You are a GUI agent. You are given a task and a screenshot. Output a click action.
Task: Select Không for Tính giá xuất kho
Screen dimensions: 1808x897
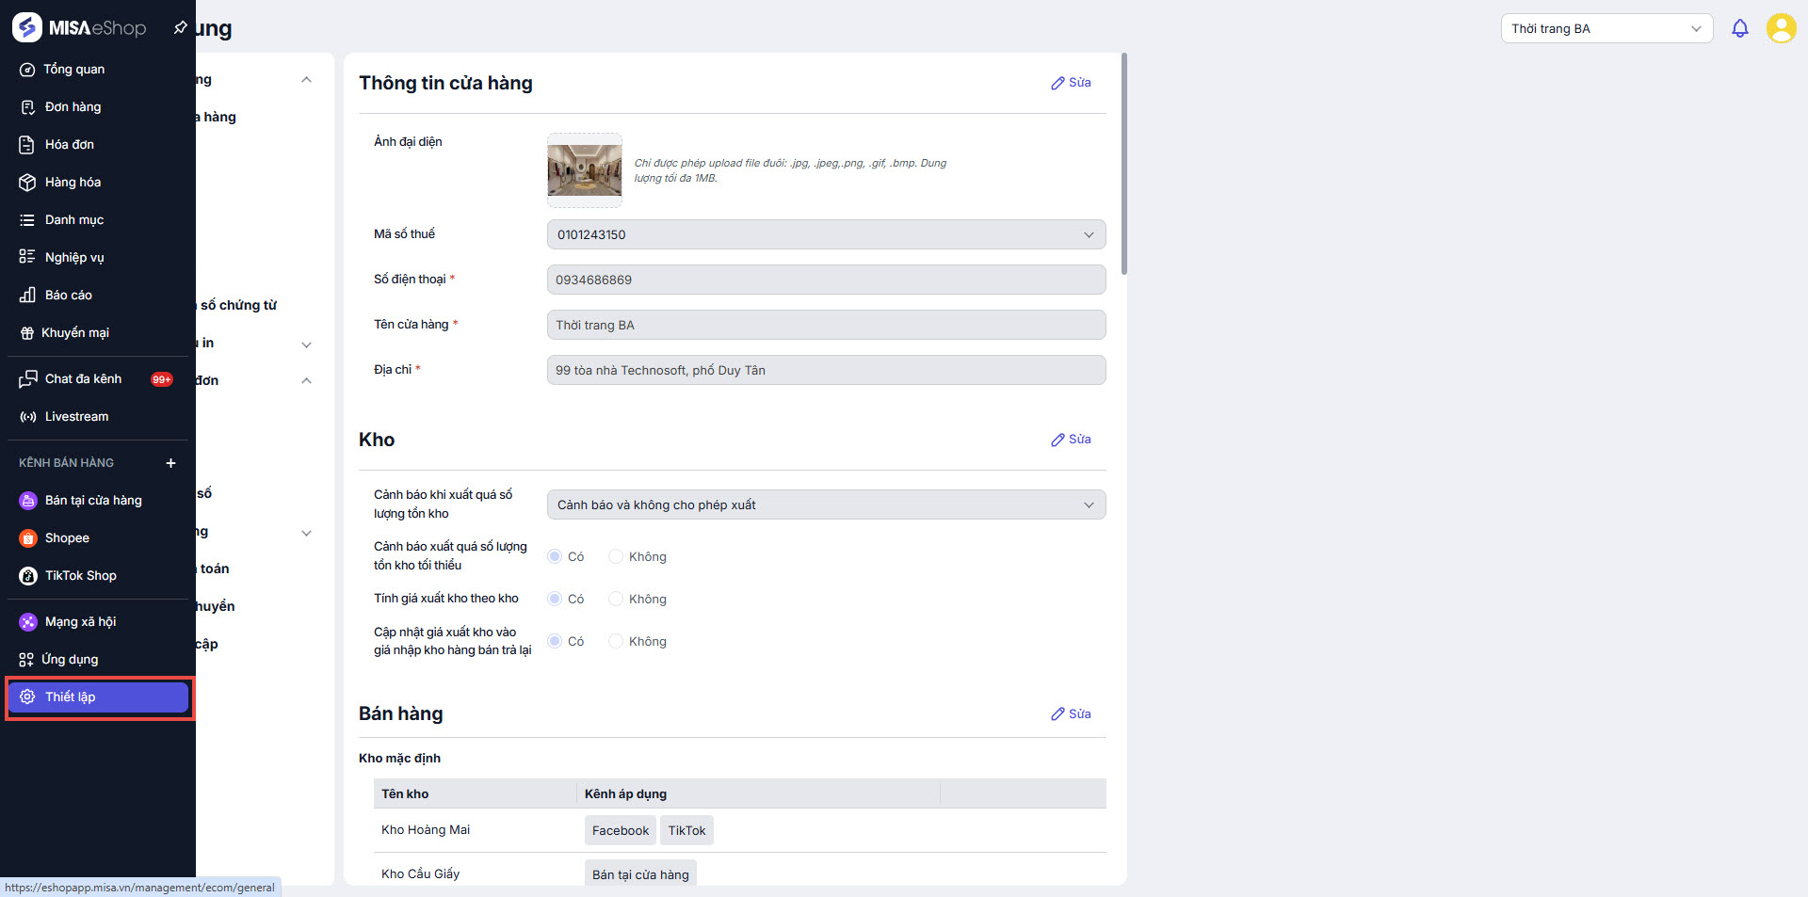click(x=616, y=600)
